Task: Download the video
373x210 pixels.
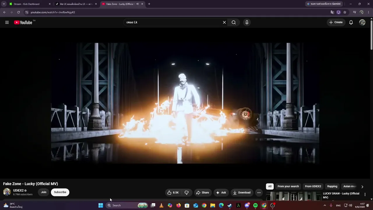Action: (x=242, y=192)
